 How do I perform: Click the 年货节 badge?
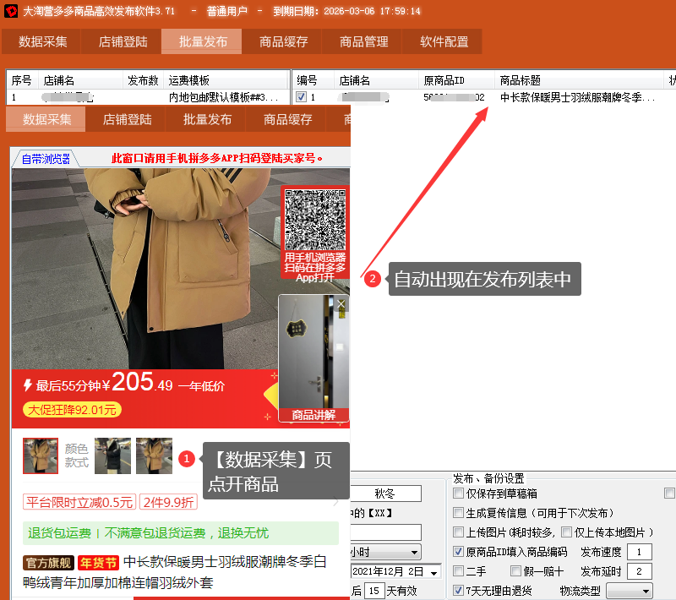point(99,563)
